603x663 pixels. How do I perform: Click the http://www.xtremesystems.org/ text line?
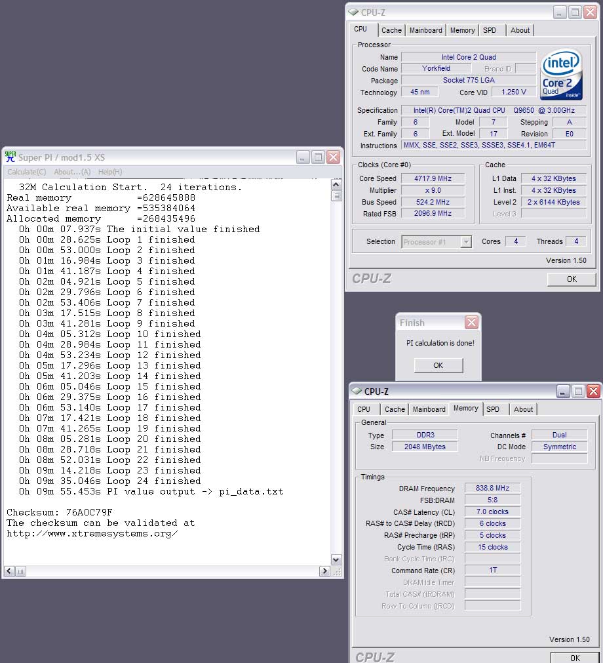(x=92, y=534)
